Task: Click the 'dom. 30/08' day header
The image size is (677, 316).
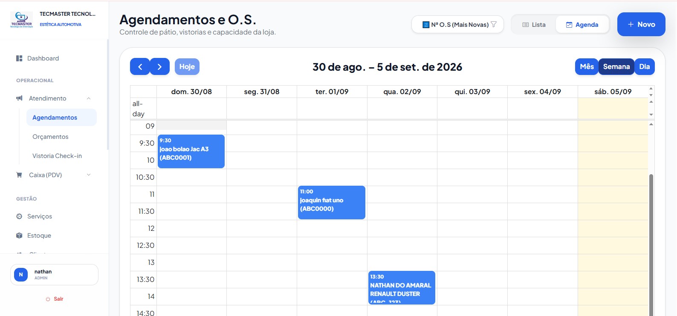Action: point(191,92)
